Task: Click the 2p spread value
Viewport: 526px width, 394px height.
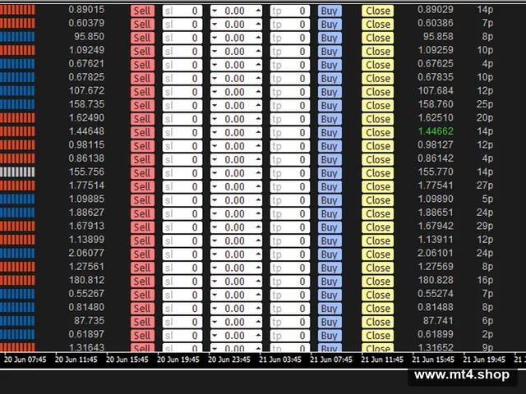Action: point(487,334)
